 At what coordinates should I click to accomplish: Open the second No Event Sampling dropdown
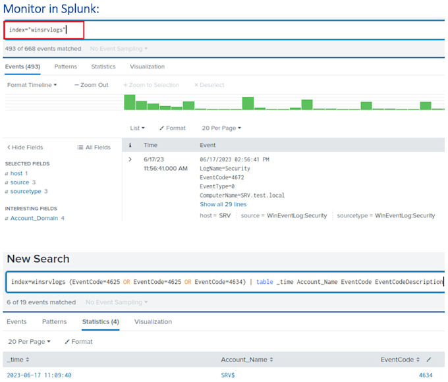[117, 302]
